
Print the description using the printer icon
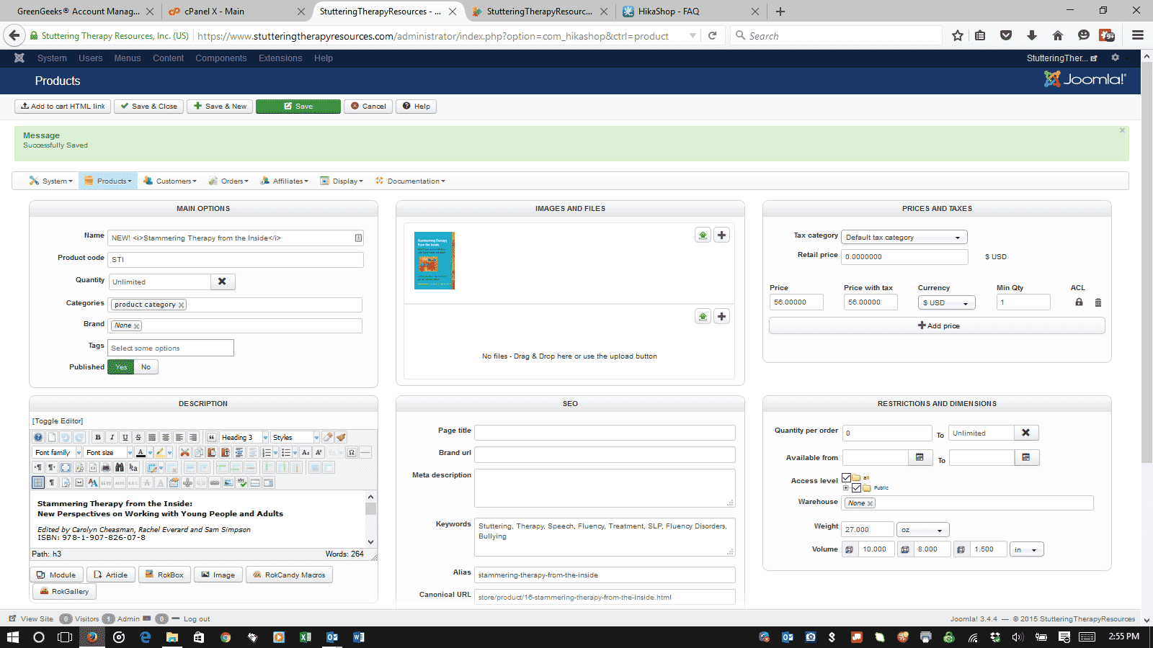click(106, 467)
